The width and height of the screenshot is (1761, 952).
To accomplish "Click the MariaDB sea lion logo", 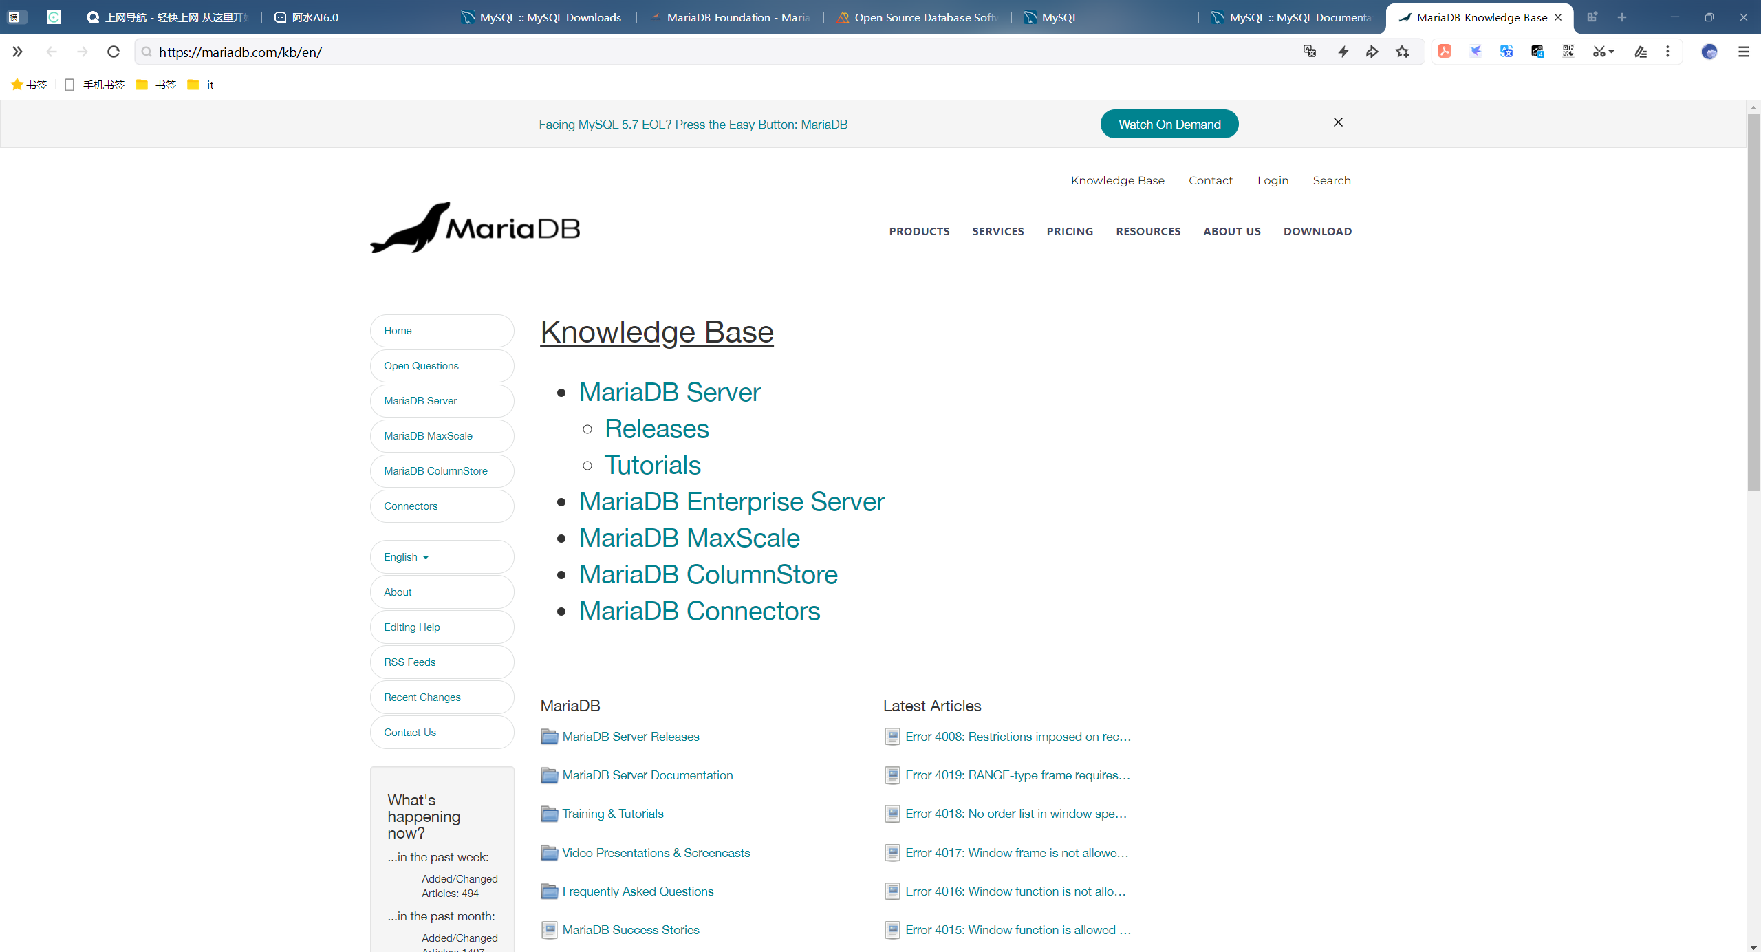I will tap(475, 228).
